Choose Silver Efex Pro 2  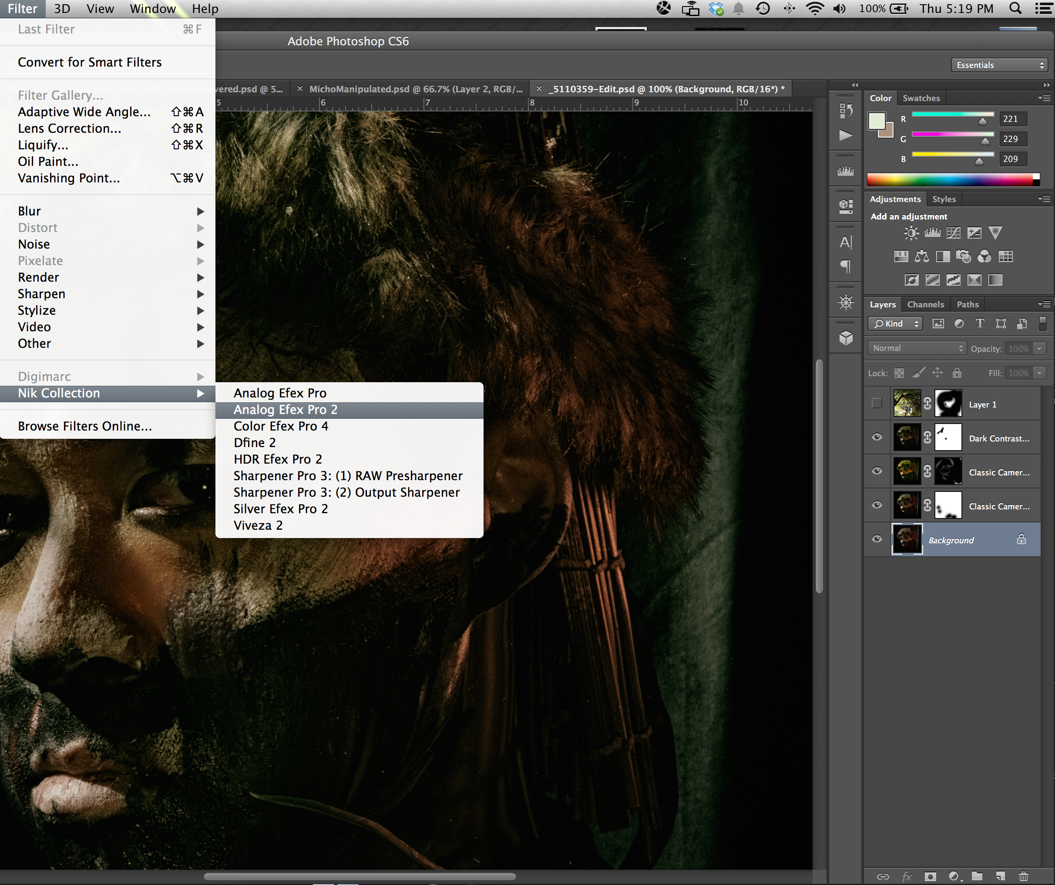[x=349, y=508]
